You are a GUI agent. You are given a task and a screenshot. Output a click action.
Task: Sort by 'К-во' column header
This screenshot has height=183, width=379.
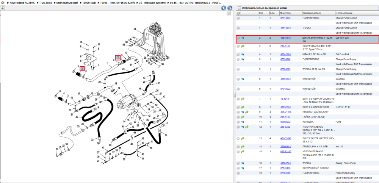click(274, 13)
